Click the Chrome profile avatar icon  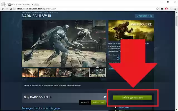4,4
